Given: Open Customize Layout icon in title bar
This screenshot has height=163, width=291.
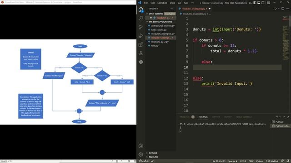Looking at the screenshot, I should (x=269, y=3).
